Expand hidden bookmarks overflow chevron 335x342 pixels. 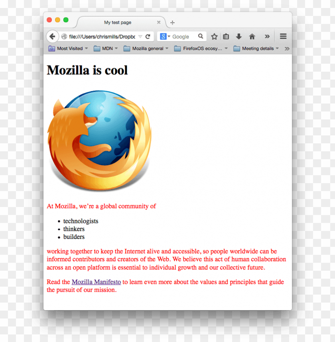pos(287,49)
